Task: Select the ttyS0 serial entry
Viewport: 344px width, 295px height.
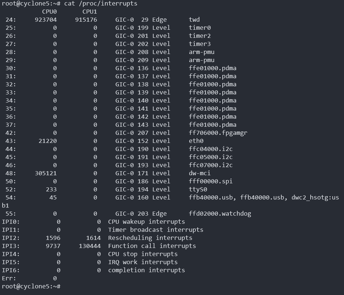Action: tap(198, 189)
